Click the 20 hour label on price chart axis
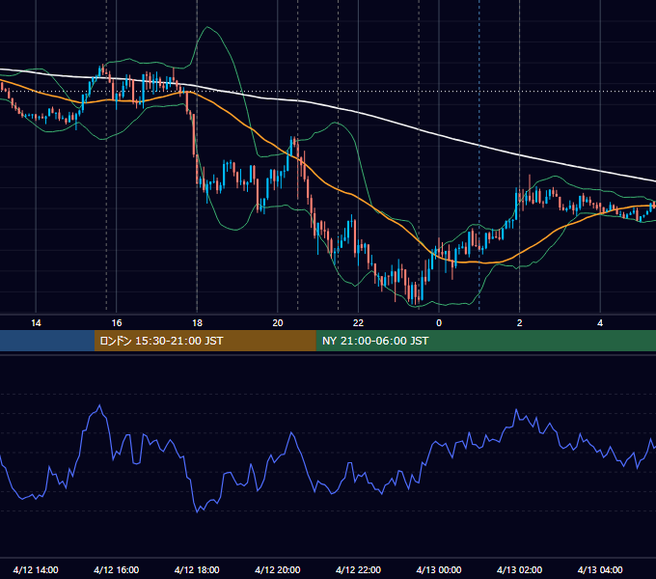 (278, 323)
